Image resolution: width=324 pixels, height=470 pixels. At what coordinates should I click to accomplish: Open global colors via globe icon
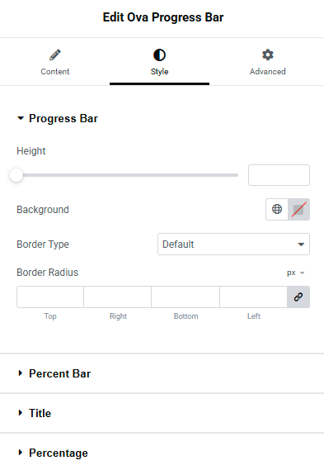[x=277, y=209]
